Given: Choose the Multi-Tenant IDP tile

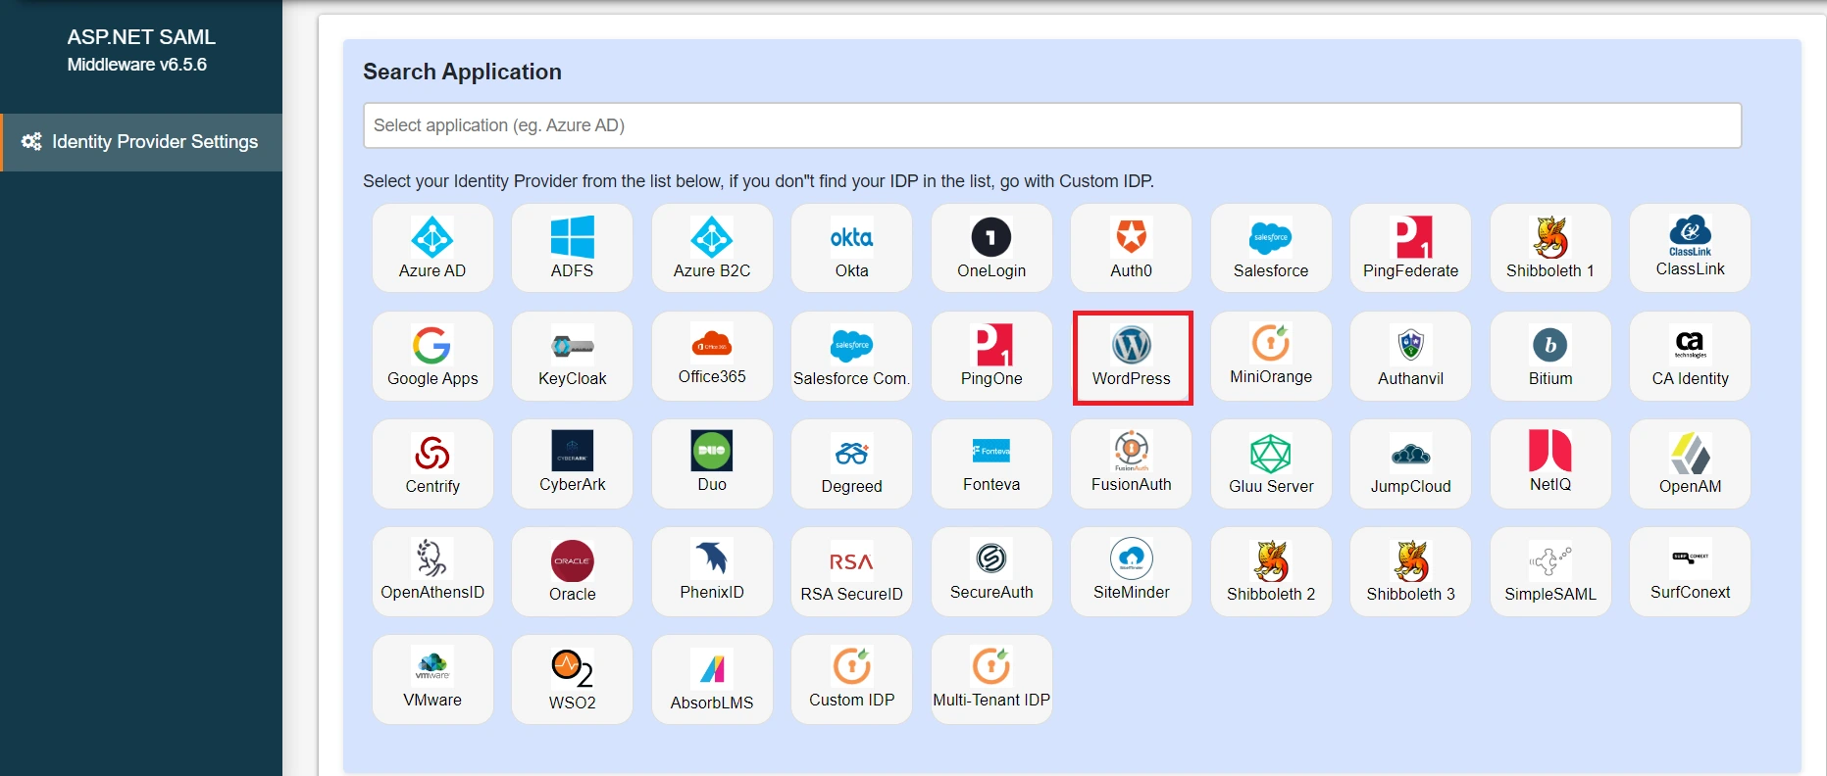Looking at the screenshot, I should click(991, 679).
